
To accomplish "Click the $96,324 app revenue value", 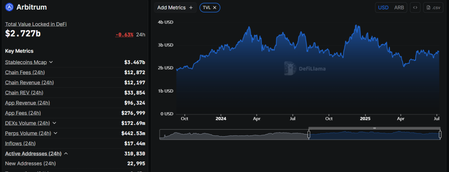I will coord(135,103).
